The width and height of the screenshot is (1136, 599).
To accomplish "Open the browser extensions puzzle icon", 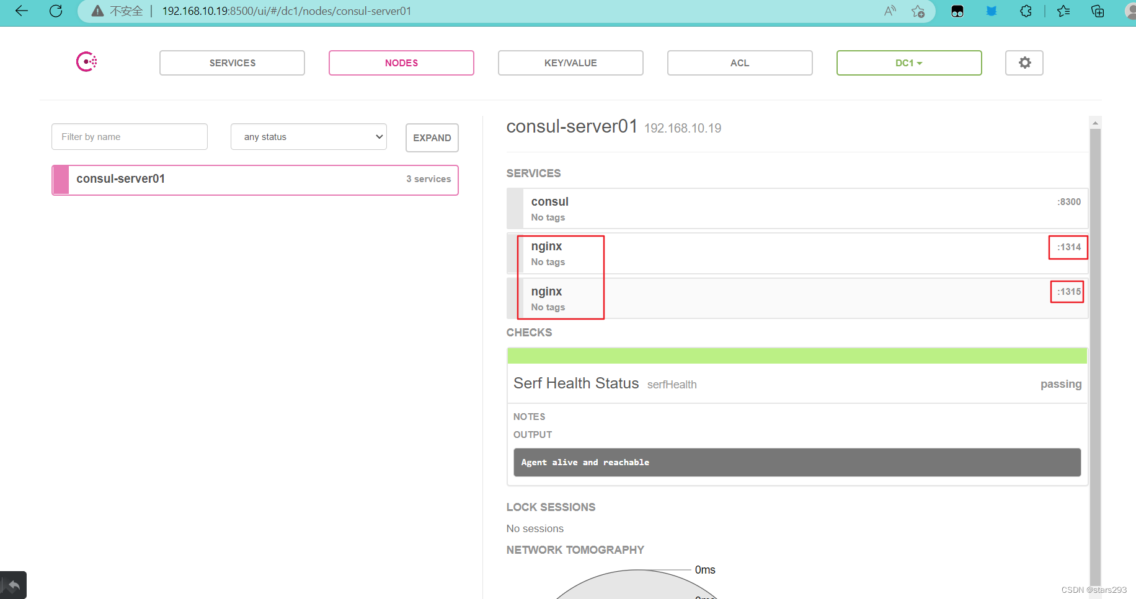I will (x=1026, y=11).
